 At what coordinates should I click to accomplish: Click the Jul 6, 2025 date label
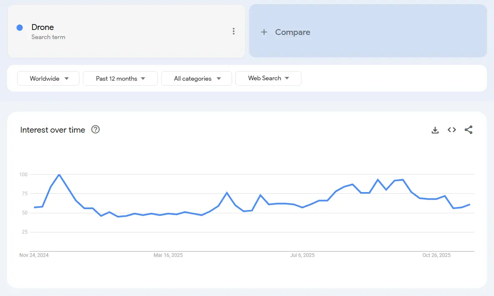pos(302,255)
